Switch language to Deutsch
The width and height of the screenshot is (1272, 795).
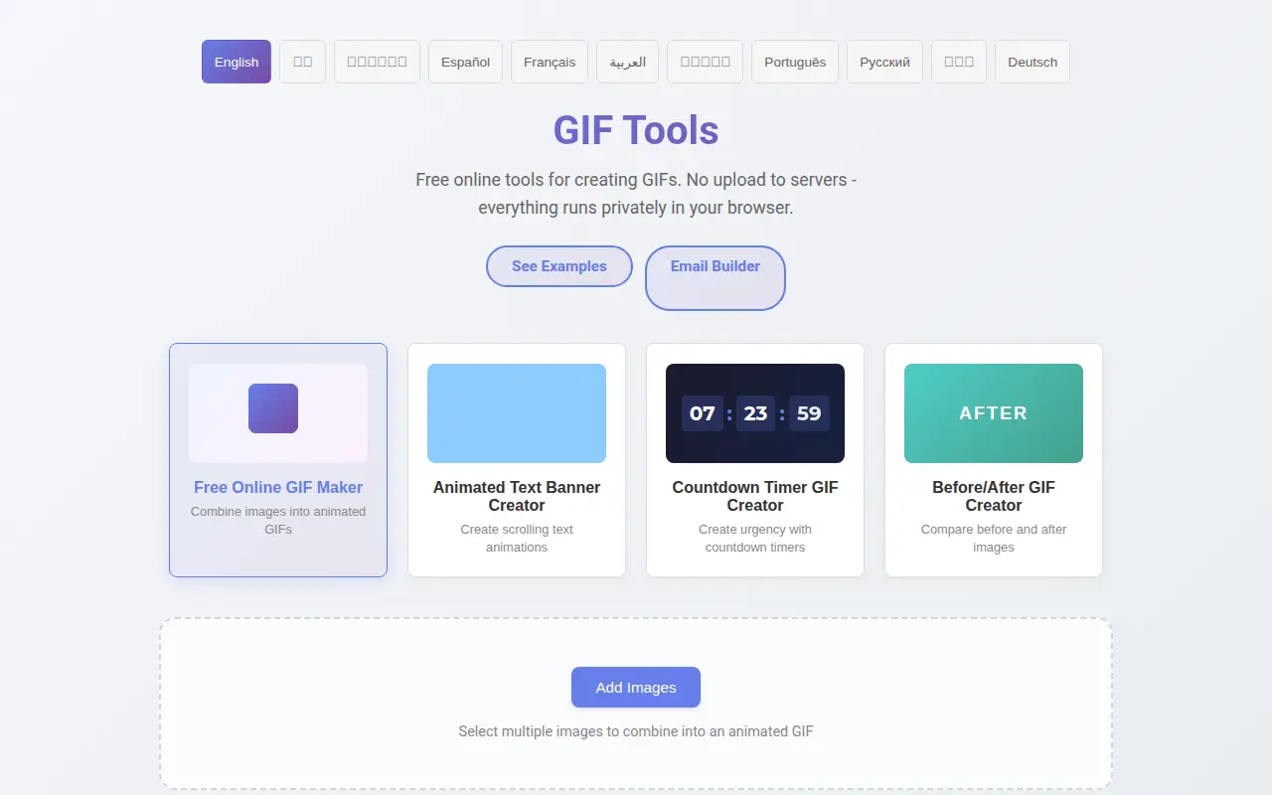1033,62
